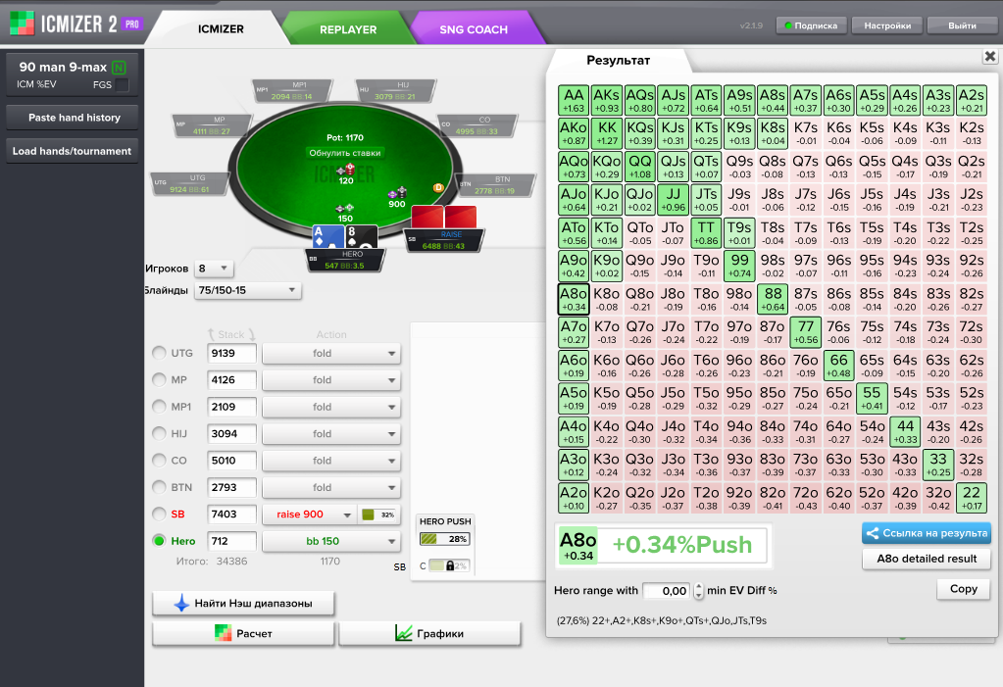
Task: Click Paste hand history button
Action: click(73, 118)
